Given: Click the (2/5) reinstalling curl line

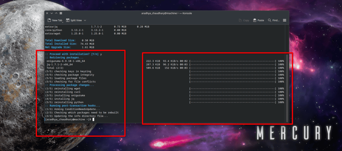Looking at the screenshot, I should [x=63, y=92].
